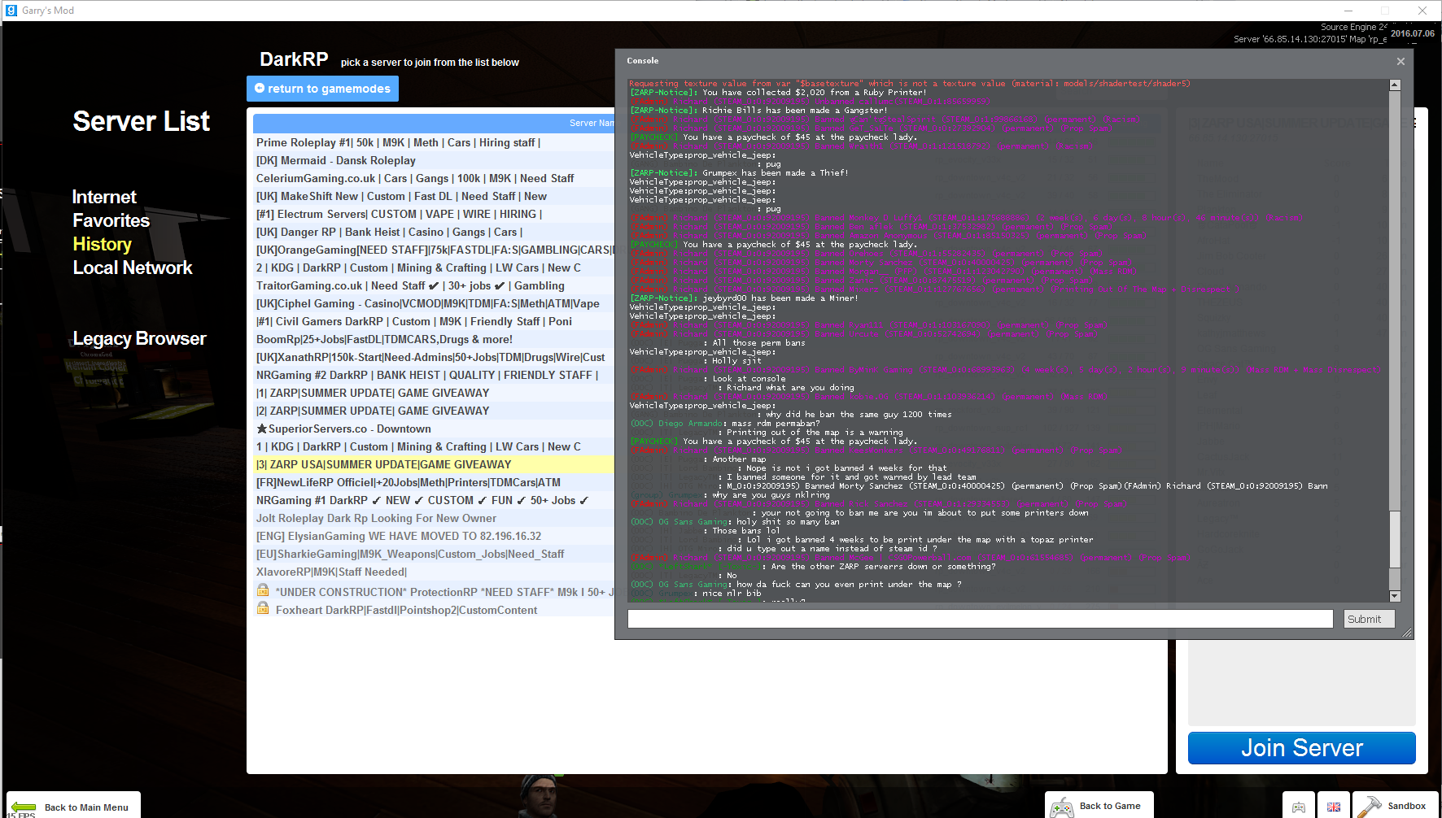Click the small gamepad icon button

pos(1299,806)
